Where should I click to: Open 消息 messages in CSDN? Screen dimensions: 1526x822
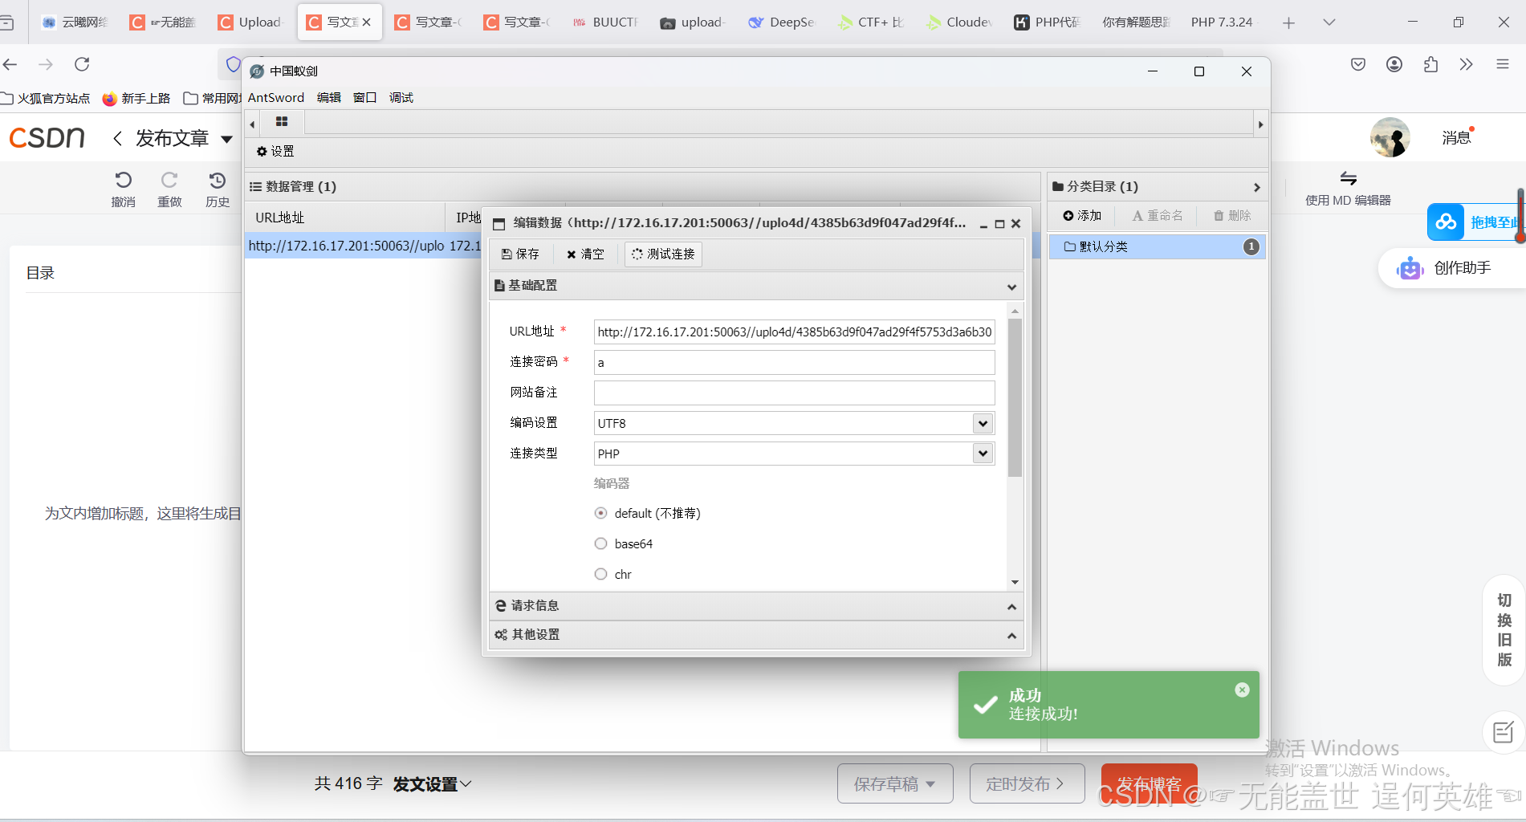pos(1457,137)
